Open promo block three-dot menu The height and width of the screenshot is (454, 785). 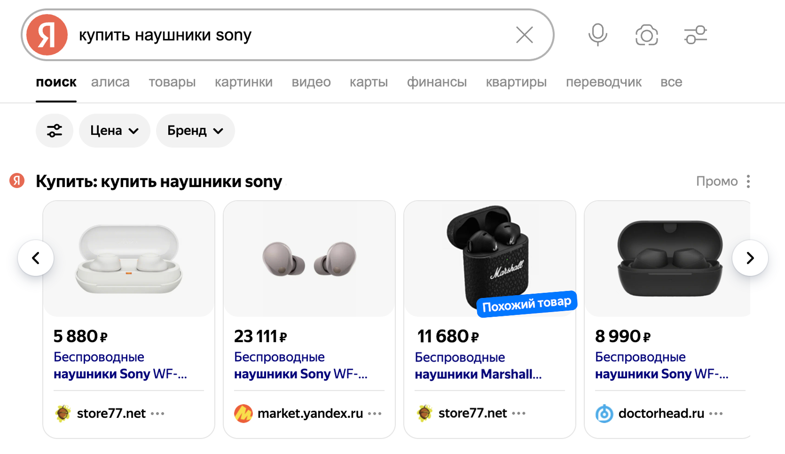pos(748,181)
